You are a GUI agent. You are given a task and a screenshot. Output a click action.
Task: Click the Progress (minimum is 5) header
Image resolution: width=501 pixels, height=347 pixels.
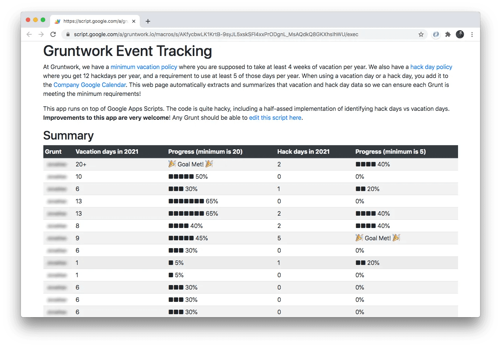pos(390,151)
